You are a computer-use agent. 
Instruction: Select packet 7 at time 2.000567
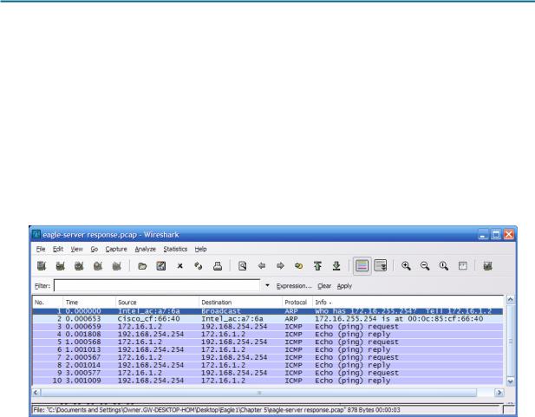pos(268,357)
